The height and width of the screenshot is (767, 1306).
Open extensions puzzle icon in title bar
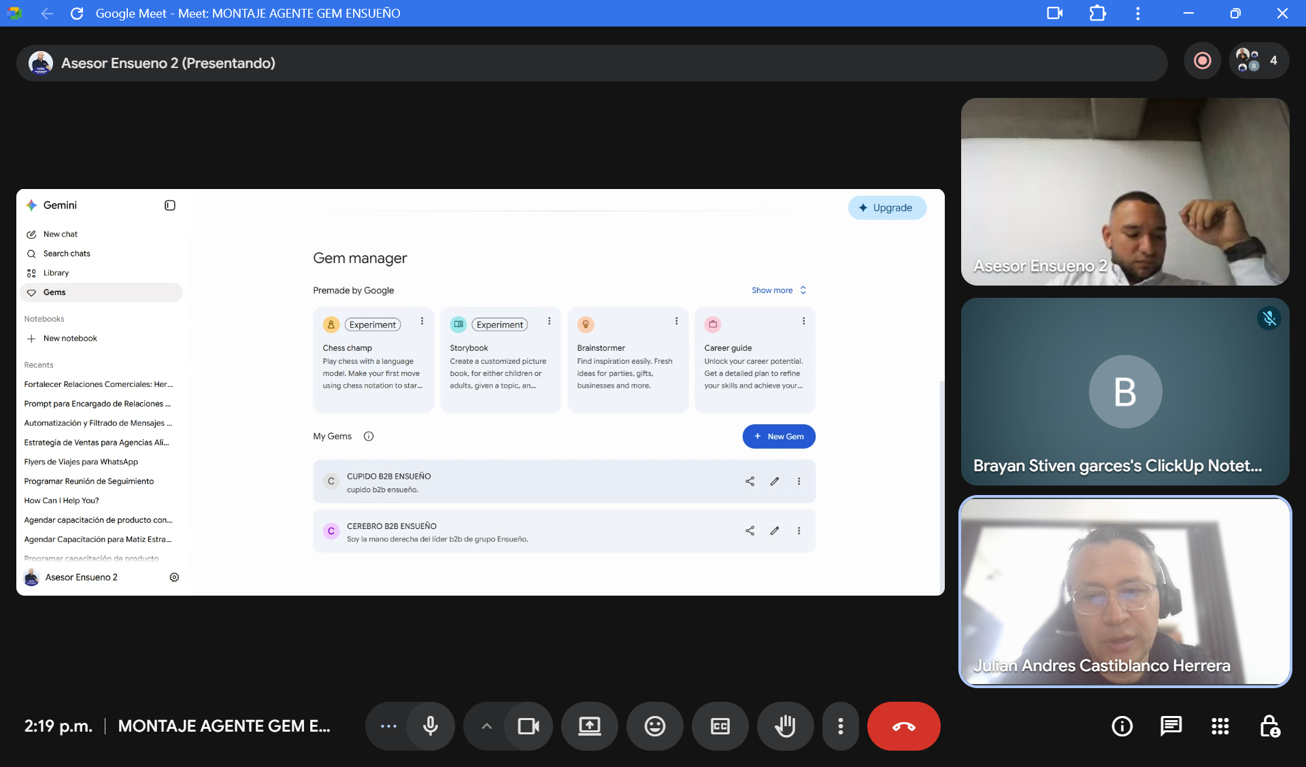(1097, 14)
